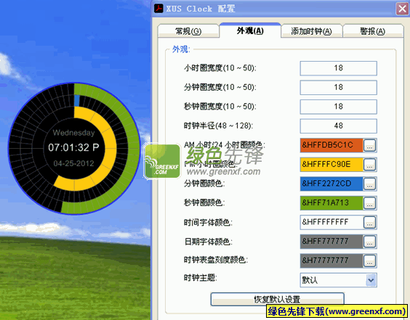This screenshot has height=320, width=410.
Task: Open color picker for 时间字体颜色
Action: (370, 223)
